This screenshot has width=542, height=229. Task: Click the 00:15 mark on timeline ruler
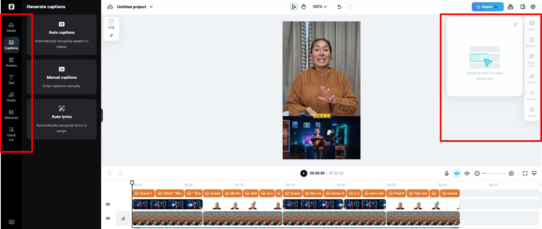(290, 185)
